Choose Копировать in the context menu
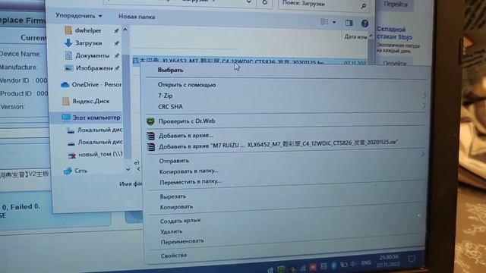 coord(176,207)
